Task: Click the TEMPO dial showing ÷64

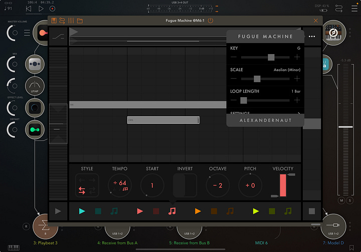Action: [x=120, y=185]
